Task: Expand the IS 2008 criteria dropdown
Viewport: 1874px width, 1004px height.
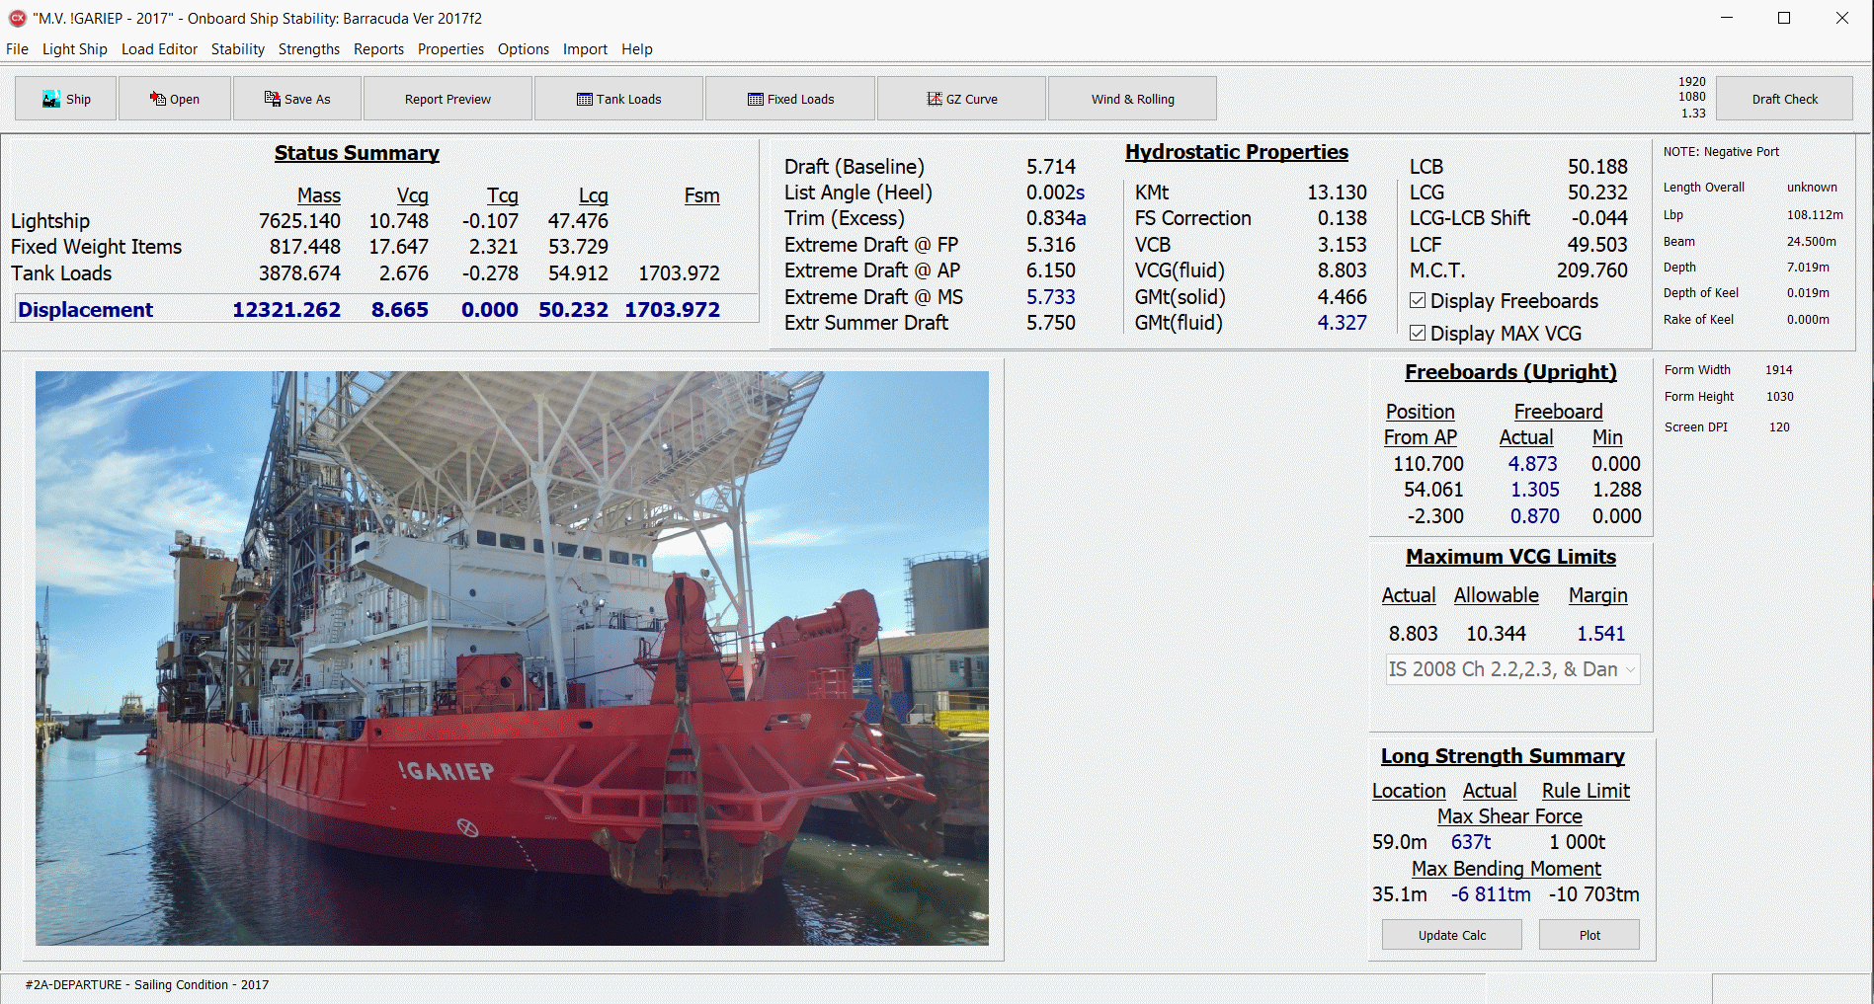Action: [x=1630, y=669]
